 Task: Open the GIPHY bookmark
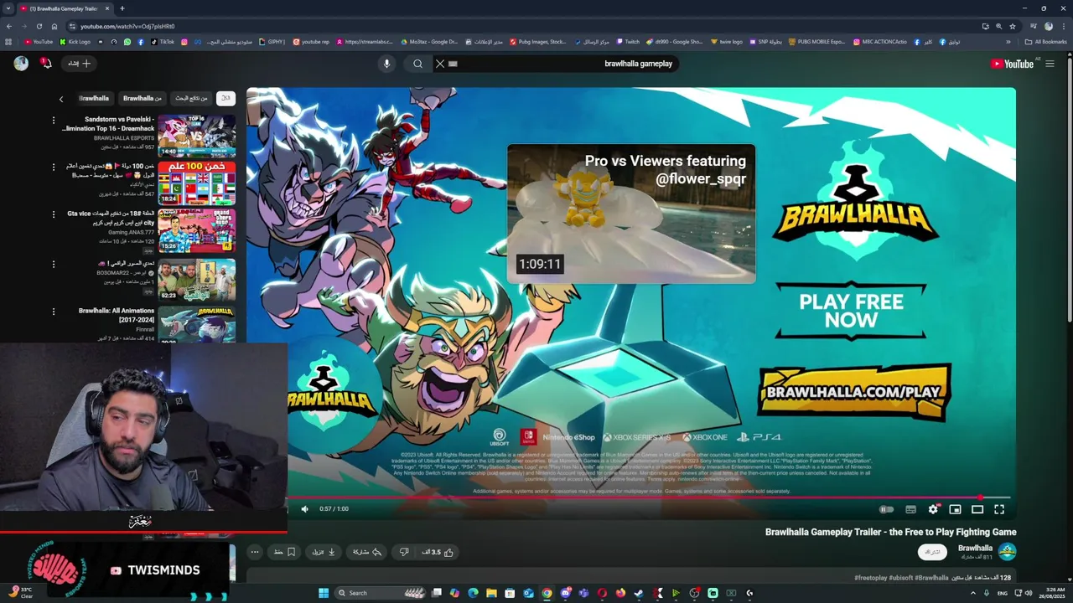click(272, 42)
